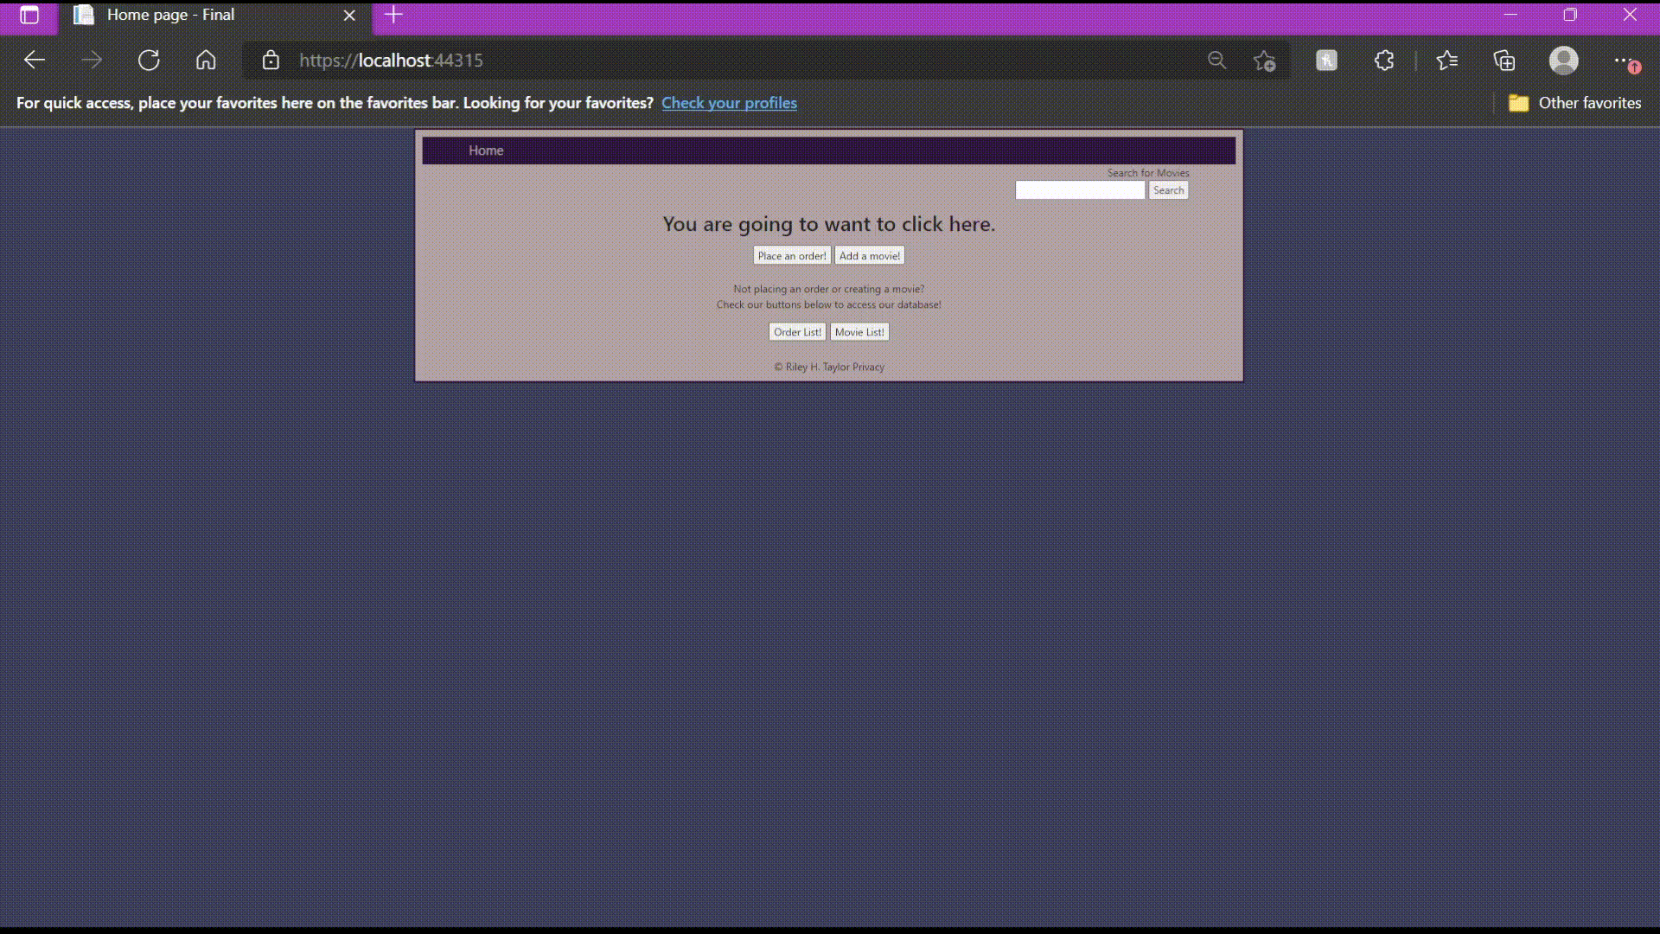Open the Collections icon
The height and width of the screenshot is (934, 1660).
[1504, 61]
